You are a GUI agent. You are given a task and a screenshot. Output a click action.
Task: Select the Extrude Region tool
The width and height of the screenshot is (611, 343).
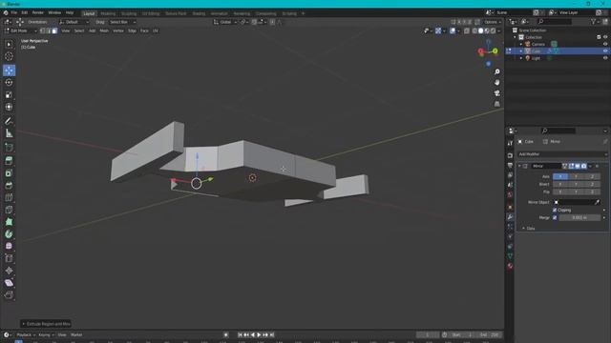pos(9,161)
